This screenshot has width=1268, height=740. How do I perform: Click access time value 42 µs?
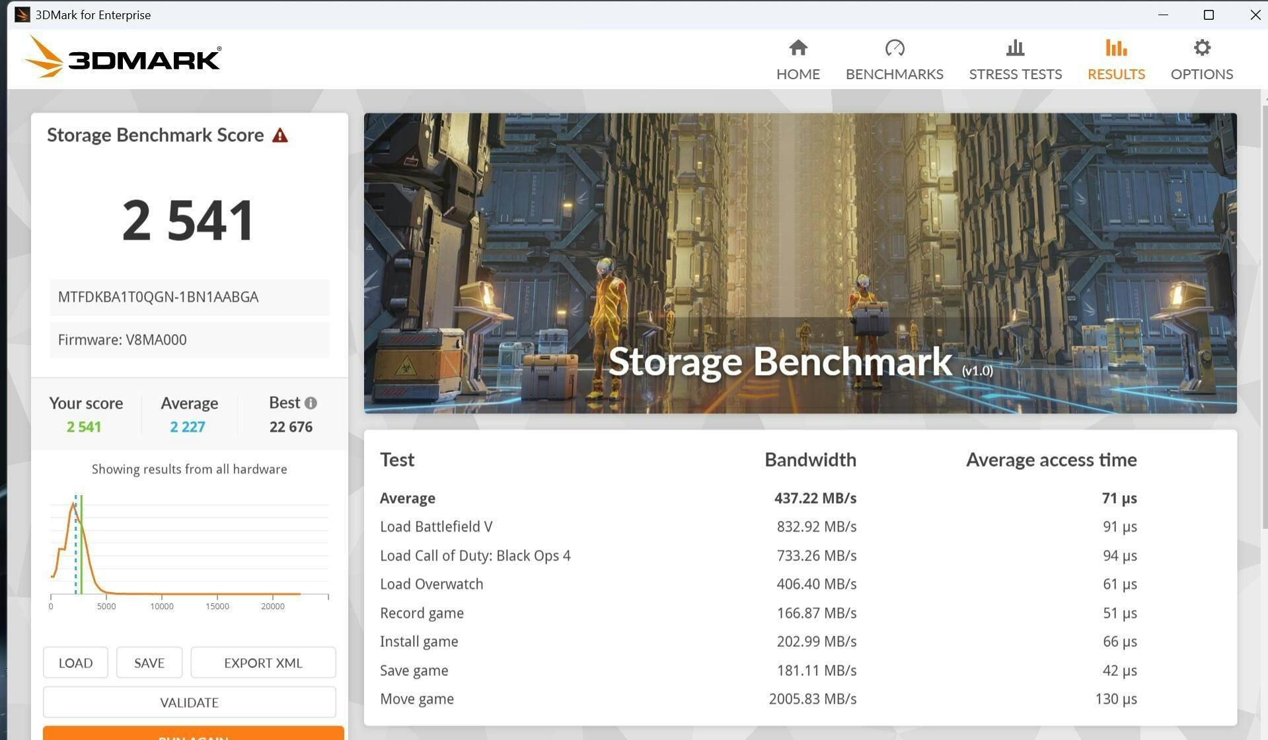1120,671
